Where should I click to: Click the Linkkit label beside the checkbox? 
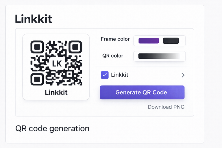pos(120,75)
